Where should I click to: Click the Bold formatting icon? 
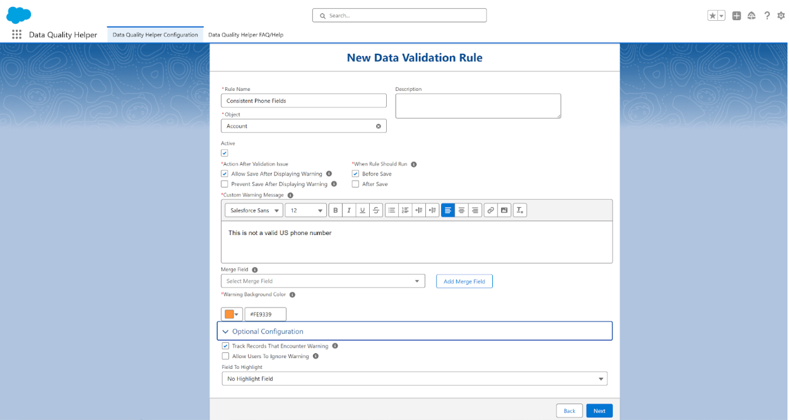click(335, 210)
